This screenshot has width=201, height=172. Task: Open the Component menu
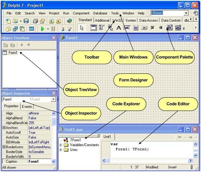pyautogui.click(x=81, y=13)
